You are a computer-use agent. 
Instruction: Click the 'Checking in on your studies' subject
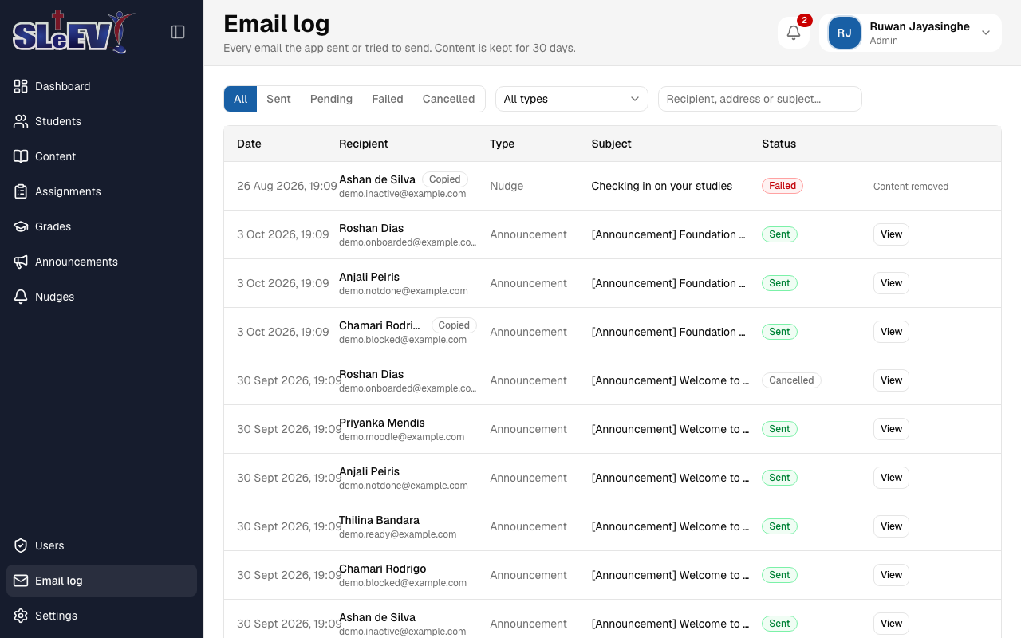[662, 186]
